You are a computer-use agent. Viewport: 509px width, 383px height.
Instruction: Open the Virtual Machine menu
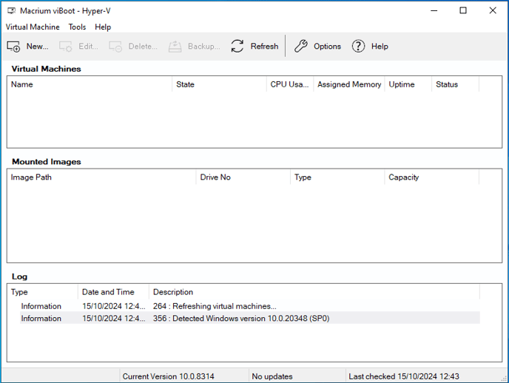pos(33,27)
